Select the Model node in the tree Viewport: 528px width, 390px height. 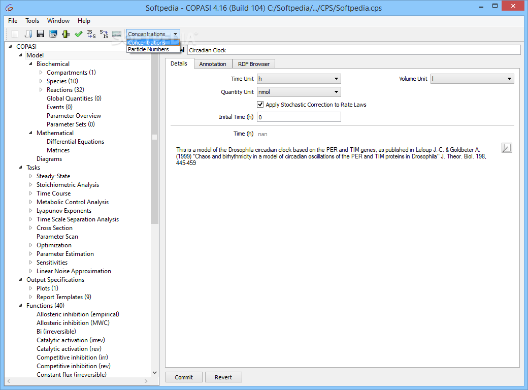35,55
